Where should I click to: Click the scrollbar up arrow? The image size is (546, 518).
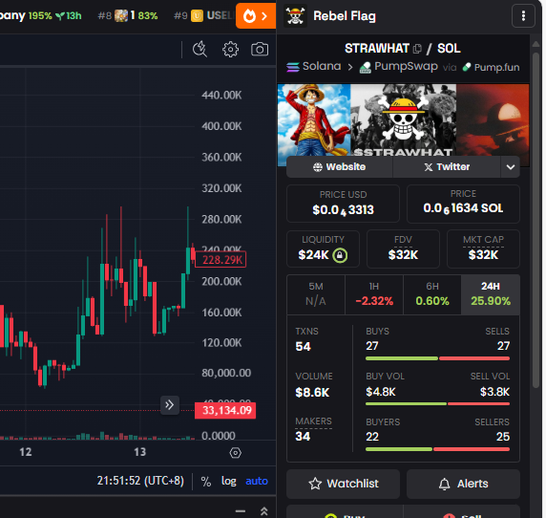pos(535,44)
